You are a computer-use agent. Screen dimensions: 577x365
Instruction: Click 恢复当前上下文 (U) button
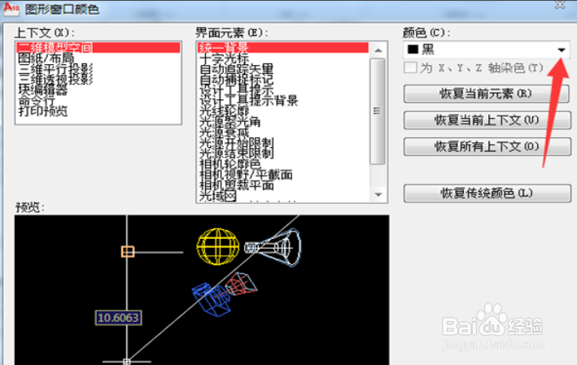coord(487,119)
